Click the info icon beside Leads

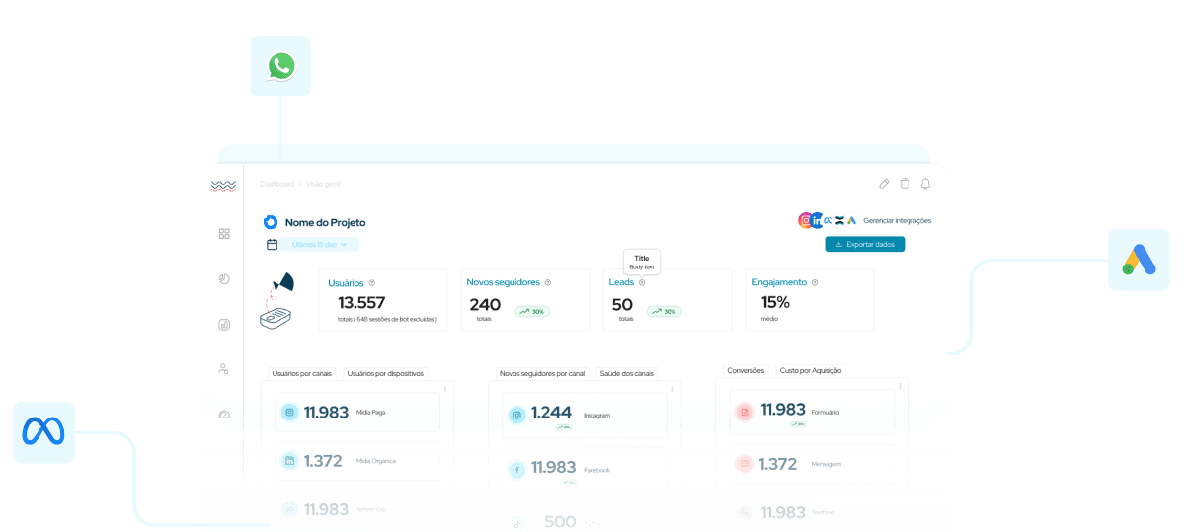(x=642, y=282)
